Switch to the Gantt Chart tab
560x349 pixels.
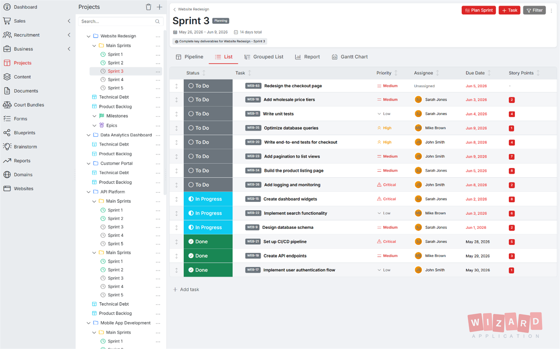(x=350, y=57)
